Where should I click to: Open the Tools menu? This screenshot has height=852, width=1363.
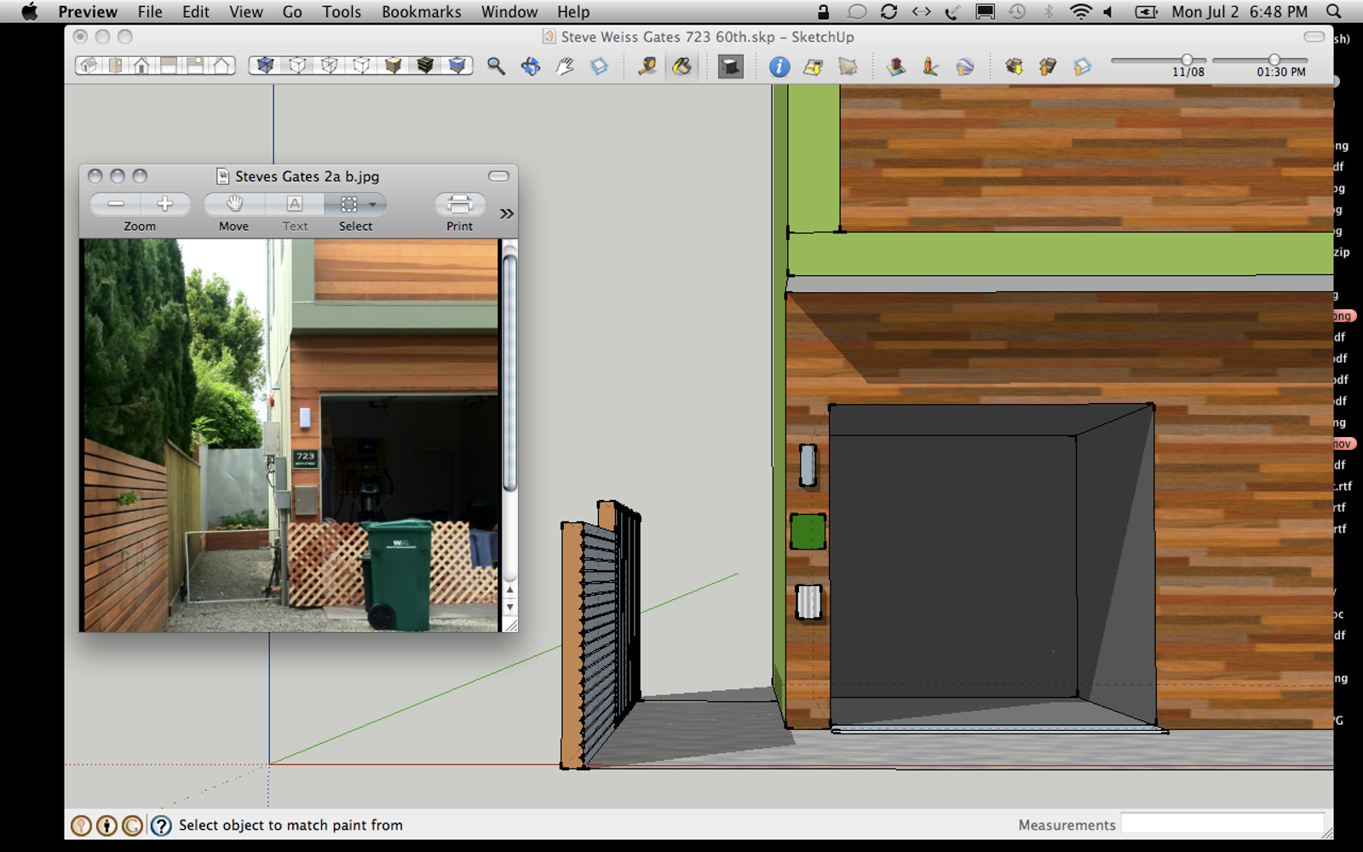(x=341, y=12)
